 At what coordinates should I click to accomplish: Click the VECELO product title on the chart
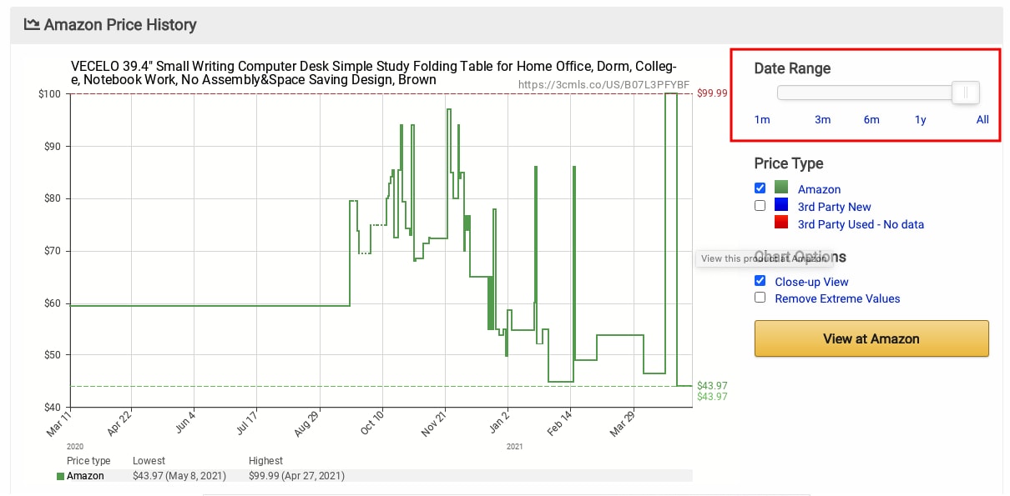point(373,73)
